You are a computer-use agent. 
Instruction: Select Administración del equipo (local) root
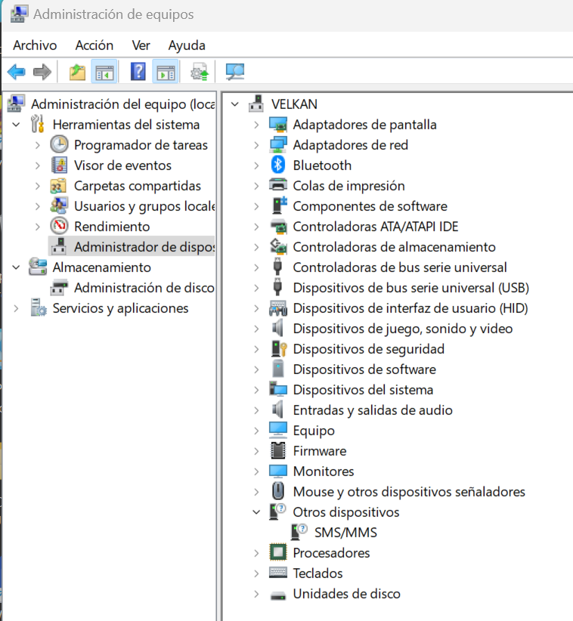click(x=123, y=104)
